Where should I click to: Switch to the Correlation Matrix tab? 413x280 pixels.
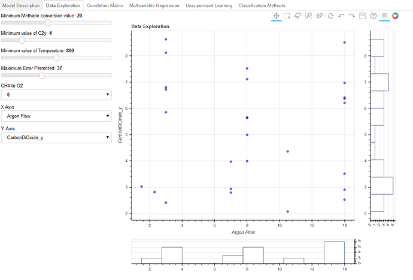tap(105, 5)
